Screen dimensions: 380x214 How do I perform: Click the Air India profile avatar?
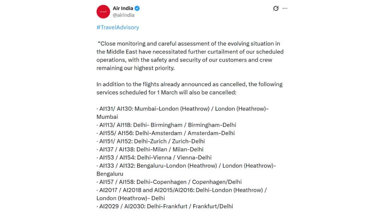(103, 12)
